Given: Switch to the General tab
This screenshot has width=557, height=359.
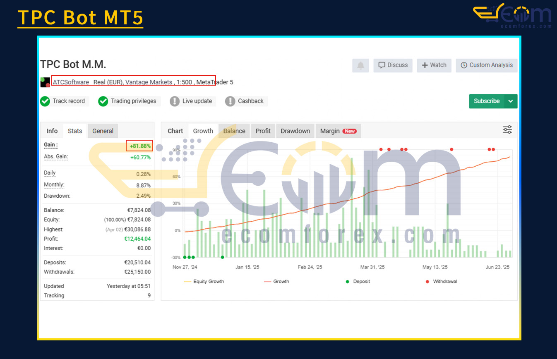Looking at the screenshot, I should point(103,131).
